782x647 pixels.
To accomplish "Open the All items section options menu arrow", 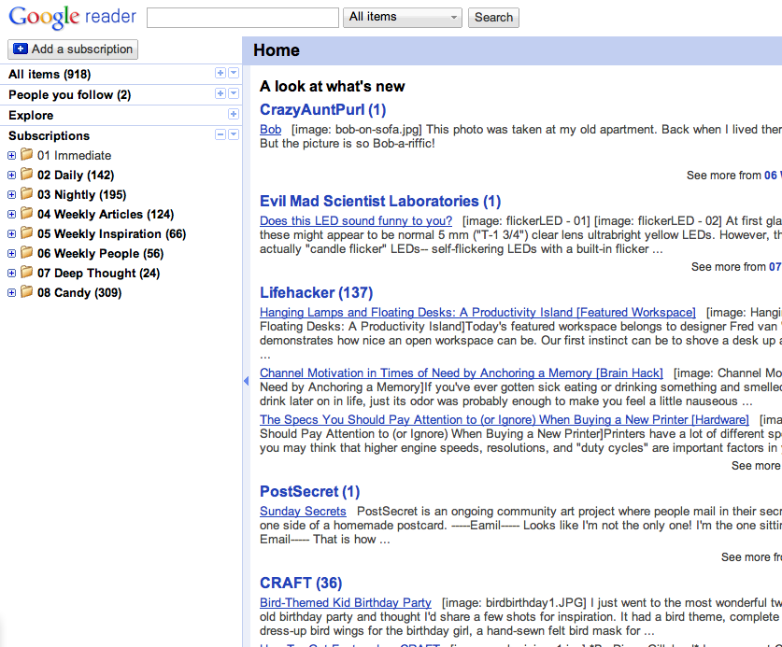I will (x=234, y=73).
